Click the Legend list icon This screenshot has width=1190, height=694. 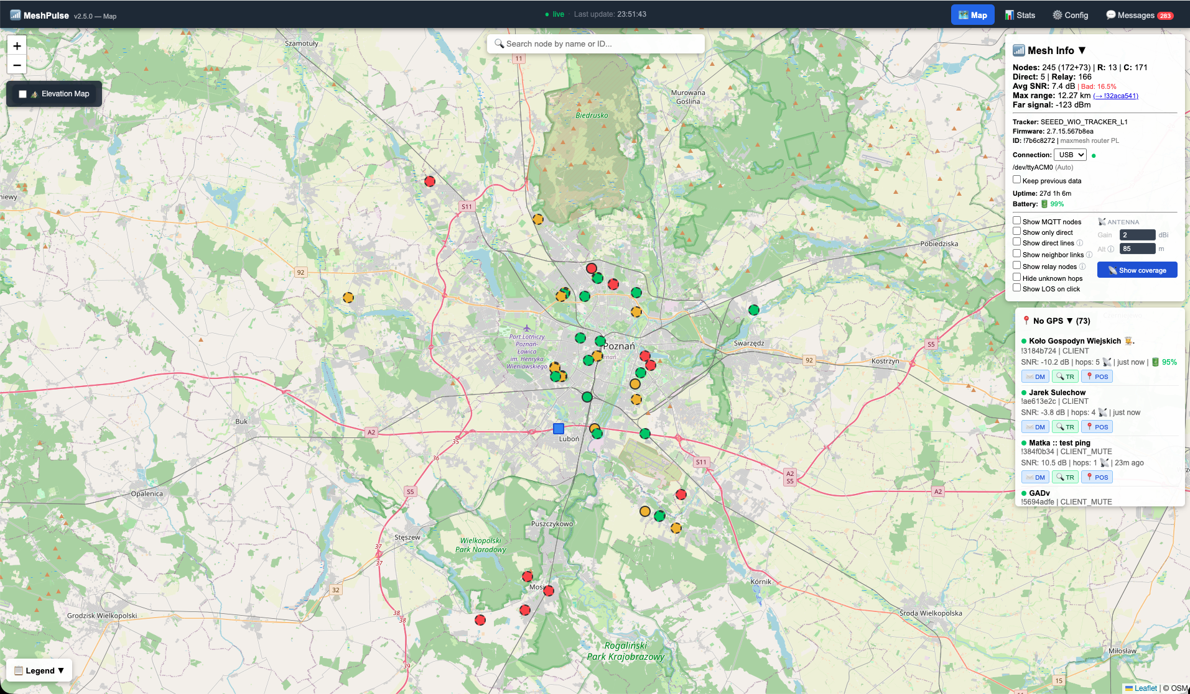pyautogui.click(x=19, y=670)
